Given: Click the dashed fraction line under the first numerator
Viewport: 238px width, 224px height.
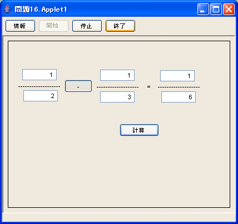Looking at the screenshot, I should point(39,86).
